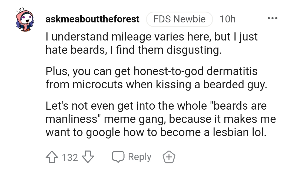
Task: Click the Reply button text
Action: click(x=140, y=157)
